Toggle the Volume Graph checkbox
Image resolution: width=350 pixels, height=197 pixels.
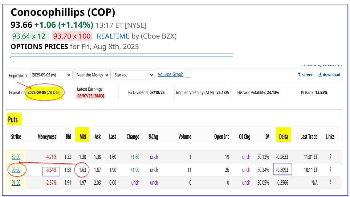(x=188, y=74)
